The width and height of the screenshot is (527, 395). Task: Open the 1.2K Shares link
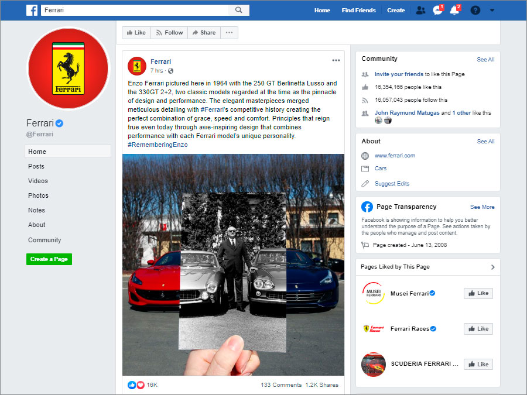(322, 385)
